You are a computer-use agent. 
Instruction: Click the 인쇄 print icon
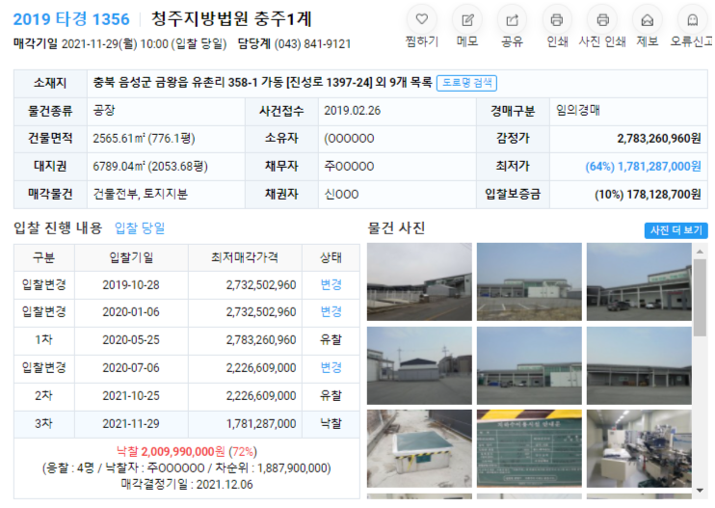tap(557, 19)
